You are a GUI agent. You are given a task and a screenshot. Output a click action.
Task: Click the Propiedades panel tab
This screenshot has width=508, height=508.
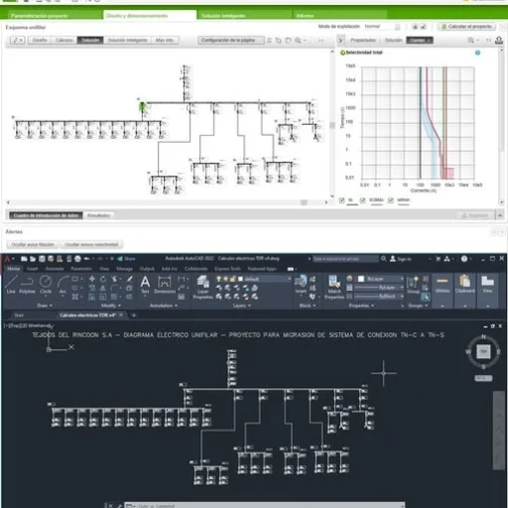363,41
